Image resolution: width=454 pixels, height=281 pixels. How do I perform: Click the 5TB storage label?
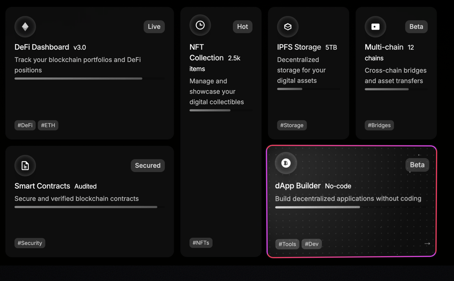tap(331, 47)
